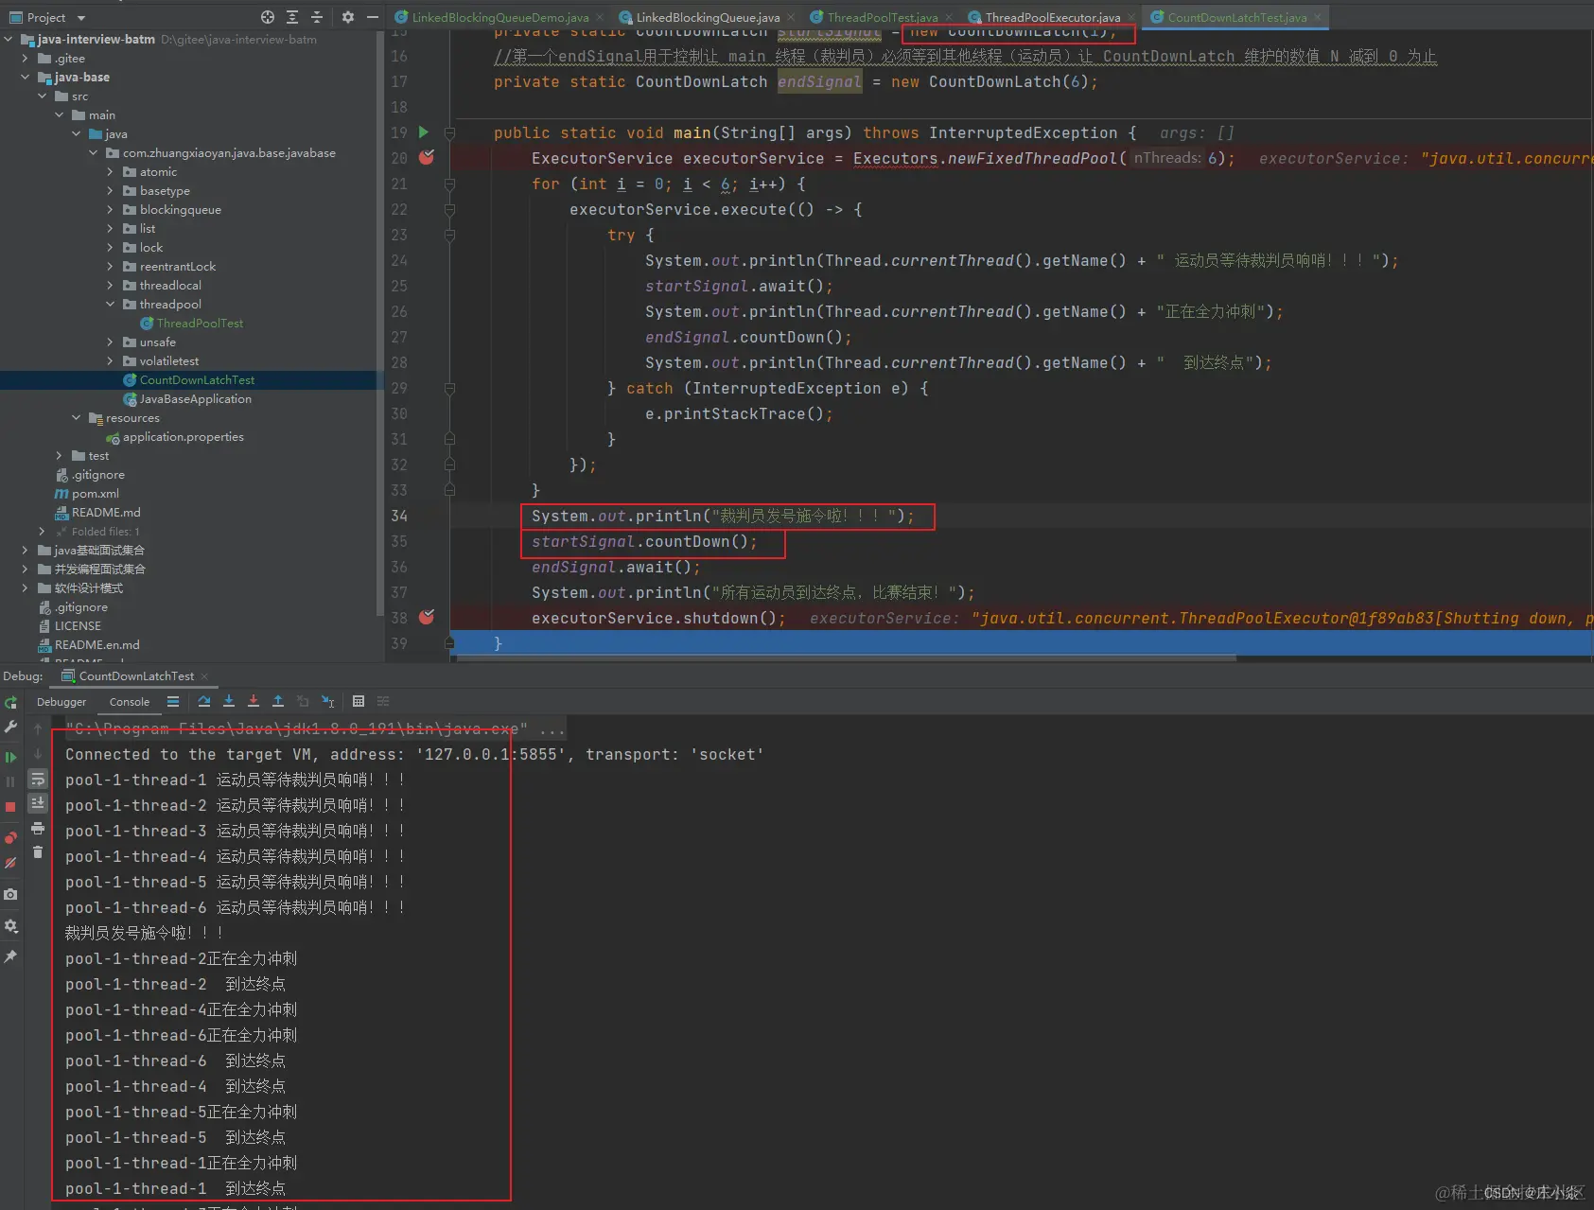Step out of current method

[x=278, y=702]
